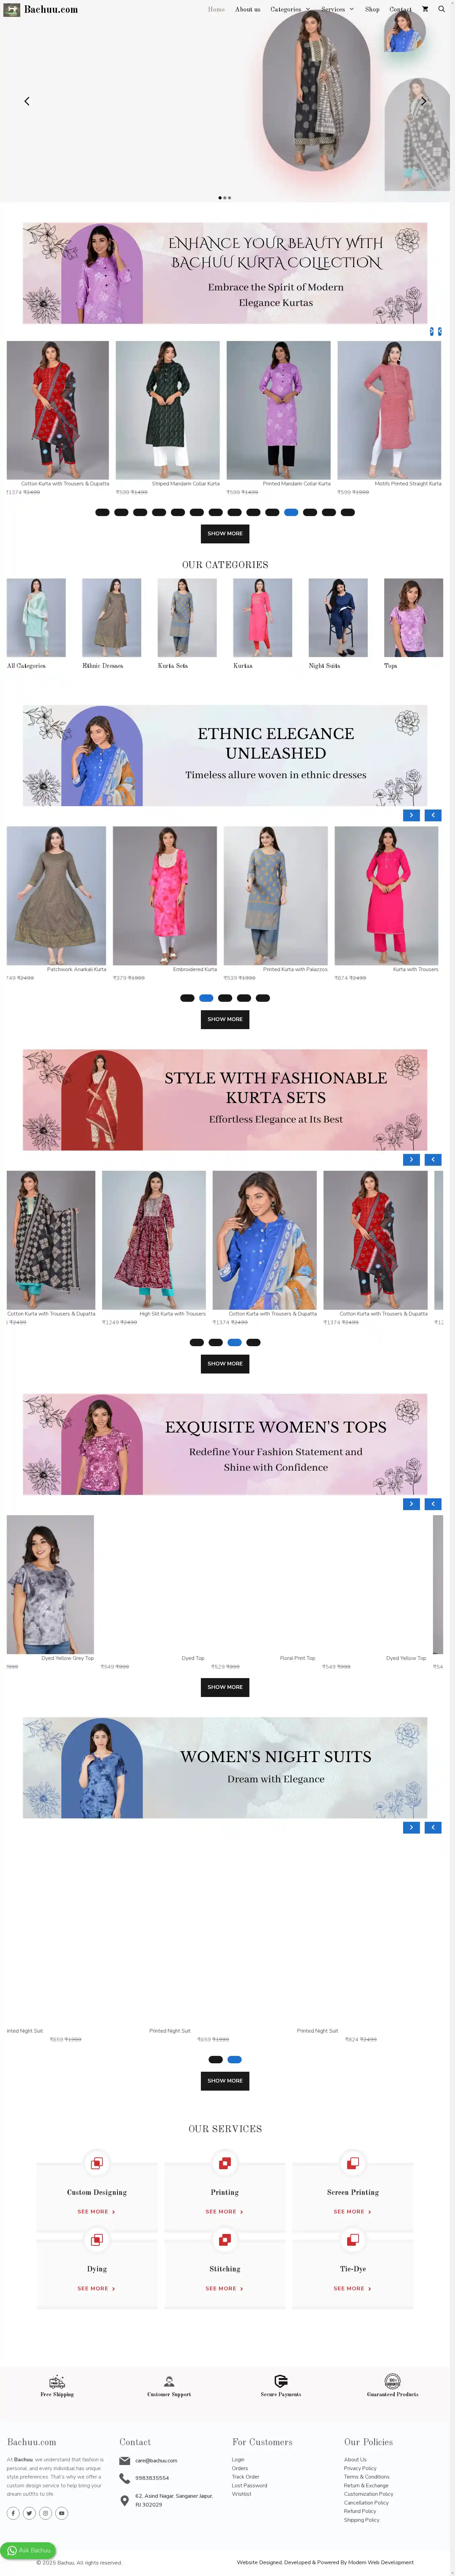Select the first hero carousel dot
Viewport: 455px width, 2576px height.
pyautogui.click(x=220, y=198)
